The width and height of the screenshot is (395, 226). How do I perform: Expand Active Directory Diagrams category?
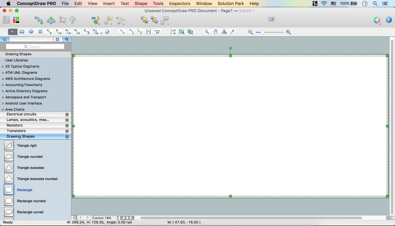[3, 91]
